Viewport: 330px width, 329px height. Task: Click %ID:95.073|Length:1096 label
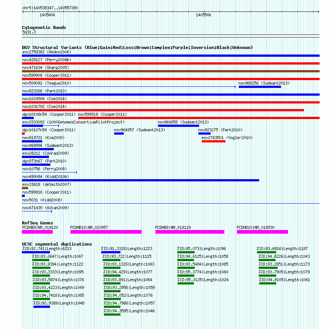202,249
